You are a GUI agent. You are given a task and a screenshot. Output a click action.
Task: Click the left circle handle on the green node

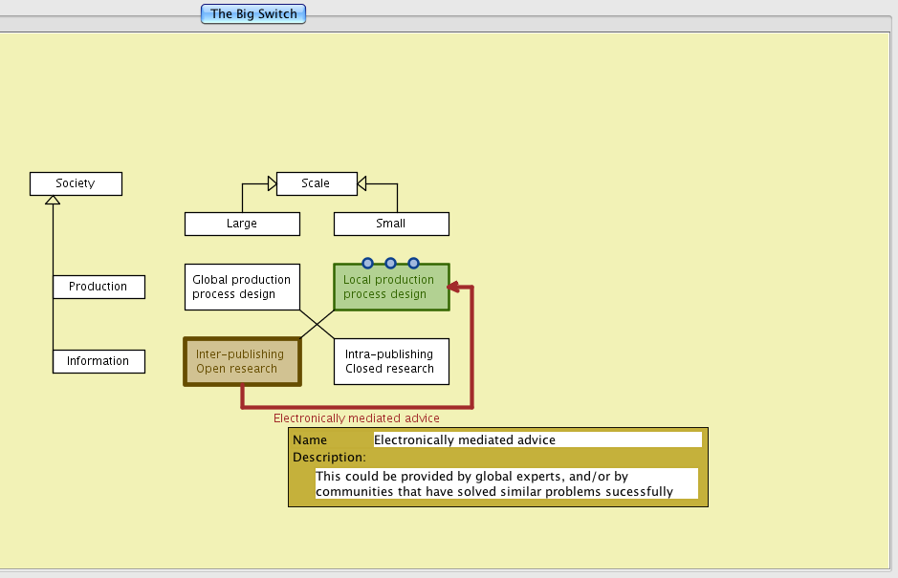(x=368, y=263)
